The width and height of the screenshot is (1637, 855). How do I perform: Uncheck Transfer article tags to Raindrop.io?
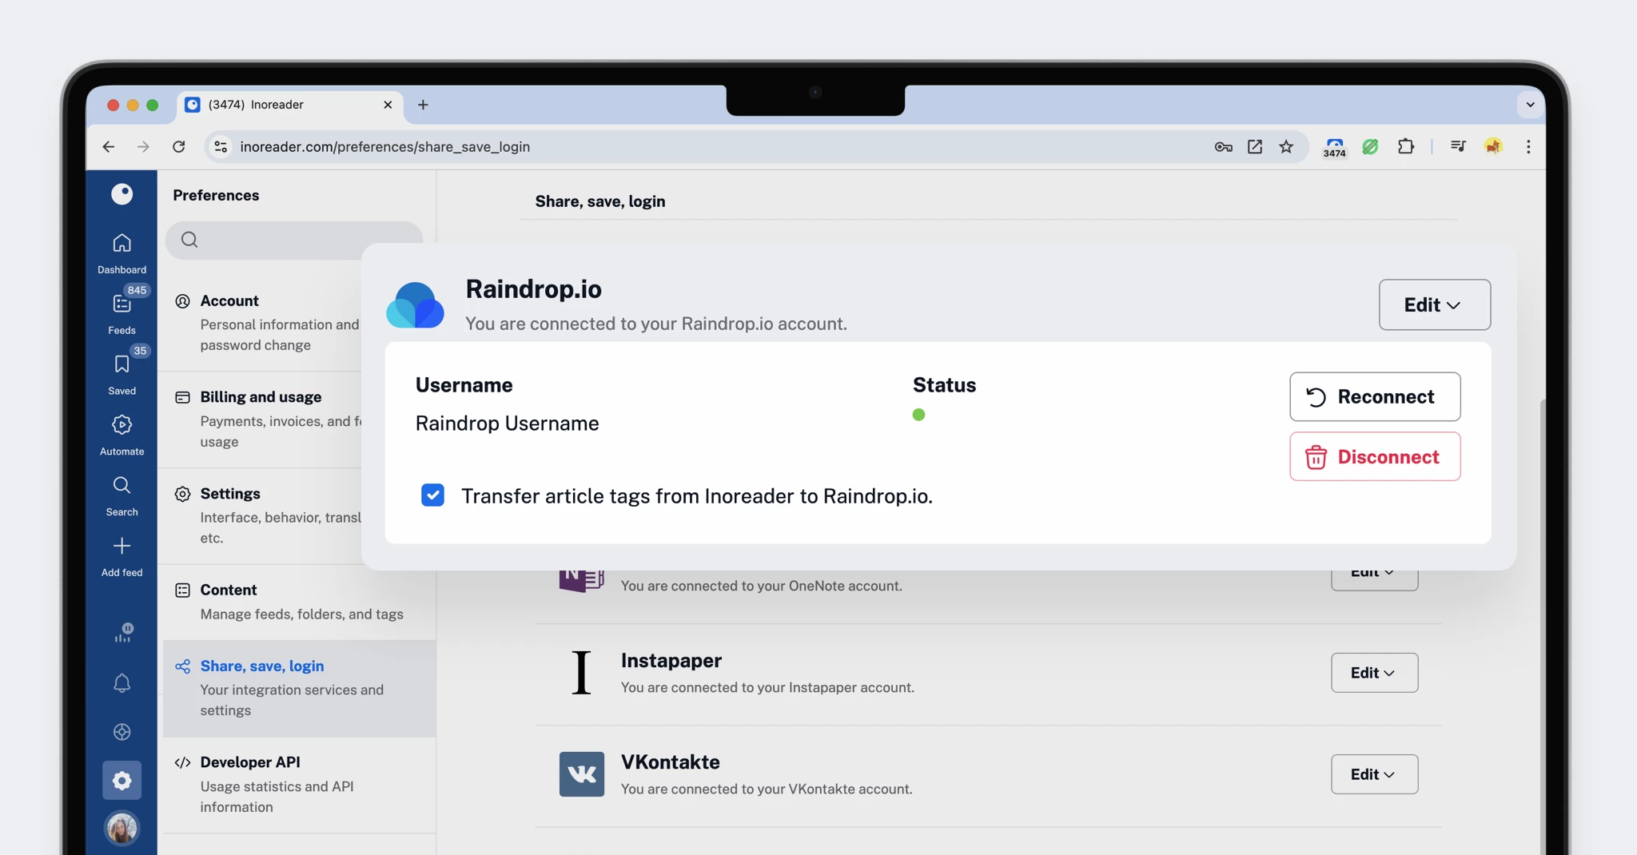[432, 495]
